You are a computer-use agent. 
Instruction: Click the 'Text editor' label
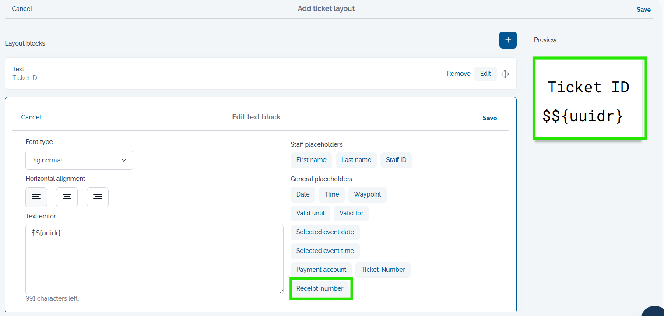41,216
